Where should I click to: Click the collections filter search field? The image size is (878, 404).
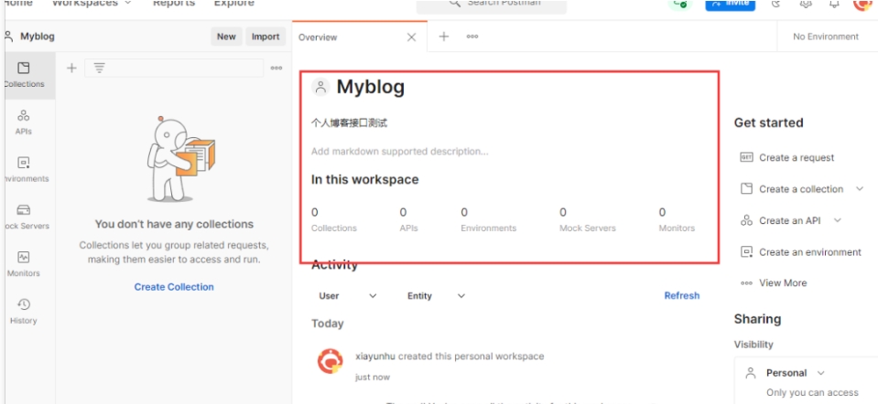click(174, 69)
